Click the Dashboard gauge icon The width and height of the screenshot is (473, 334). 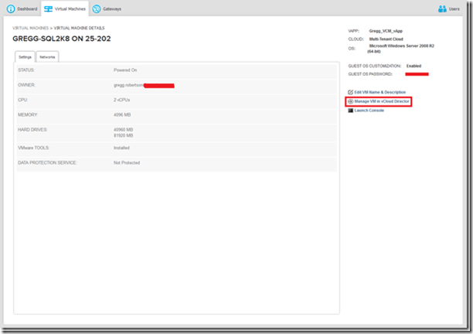pos(11,9)
